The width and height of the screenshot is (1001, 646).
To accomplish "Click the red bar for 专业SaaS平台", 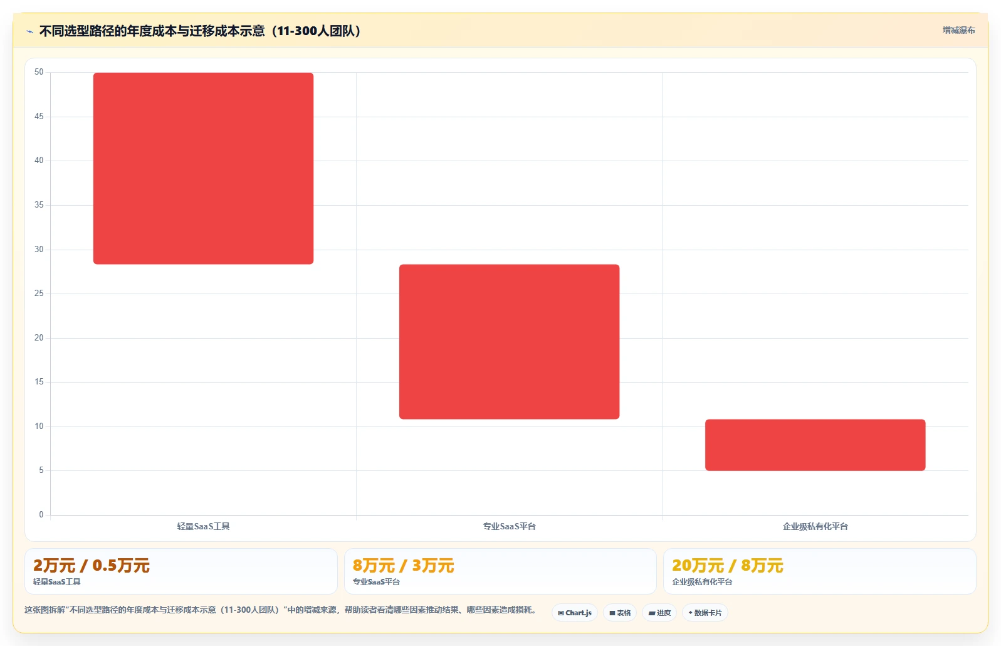I will [509, 342].
